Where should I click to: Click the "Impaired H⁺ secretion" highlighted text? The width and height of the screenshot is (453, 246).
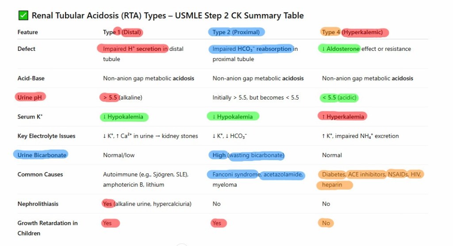point(133,49)
